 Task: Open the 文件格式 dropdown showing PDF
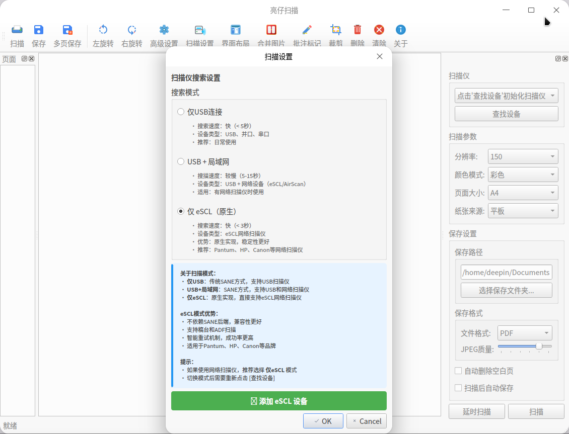pos(525,333)
